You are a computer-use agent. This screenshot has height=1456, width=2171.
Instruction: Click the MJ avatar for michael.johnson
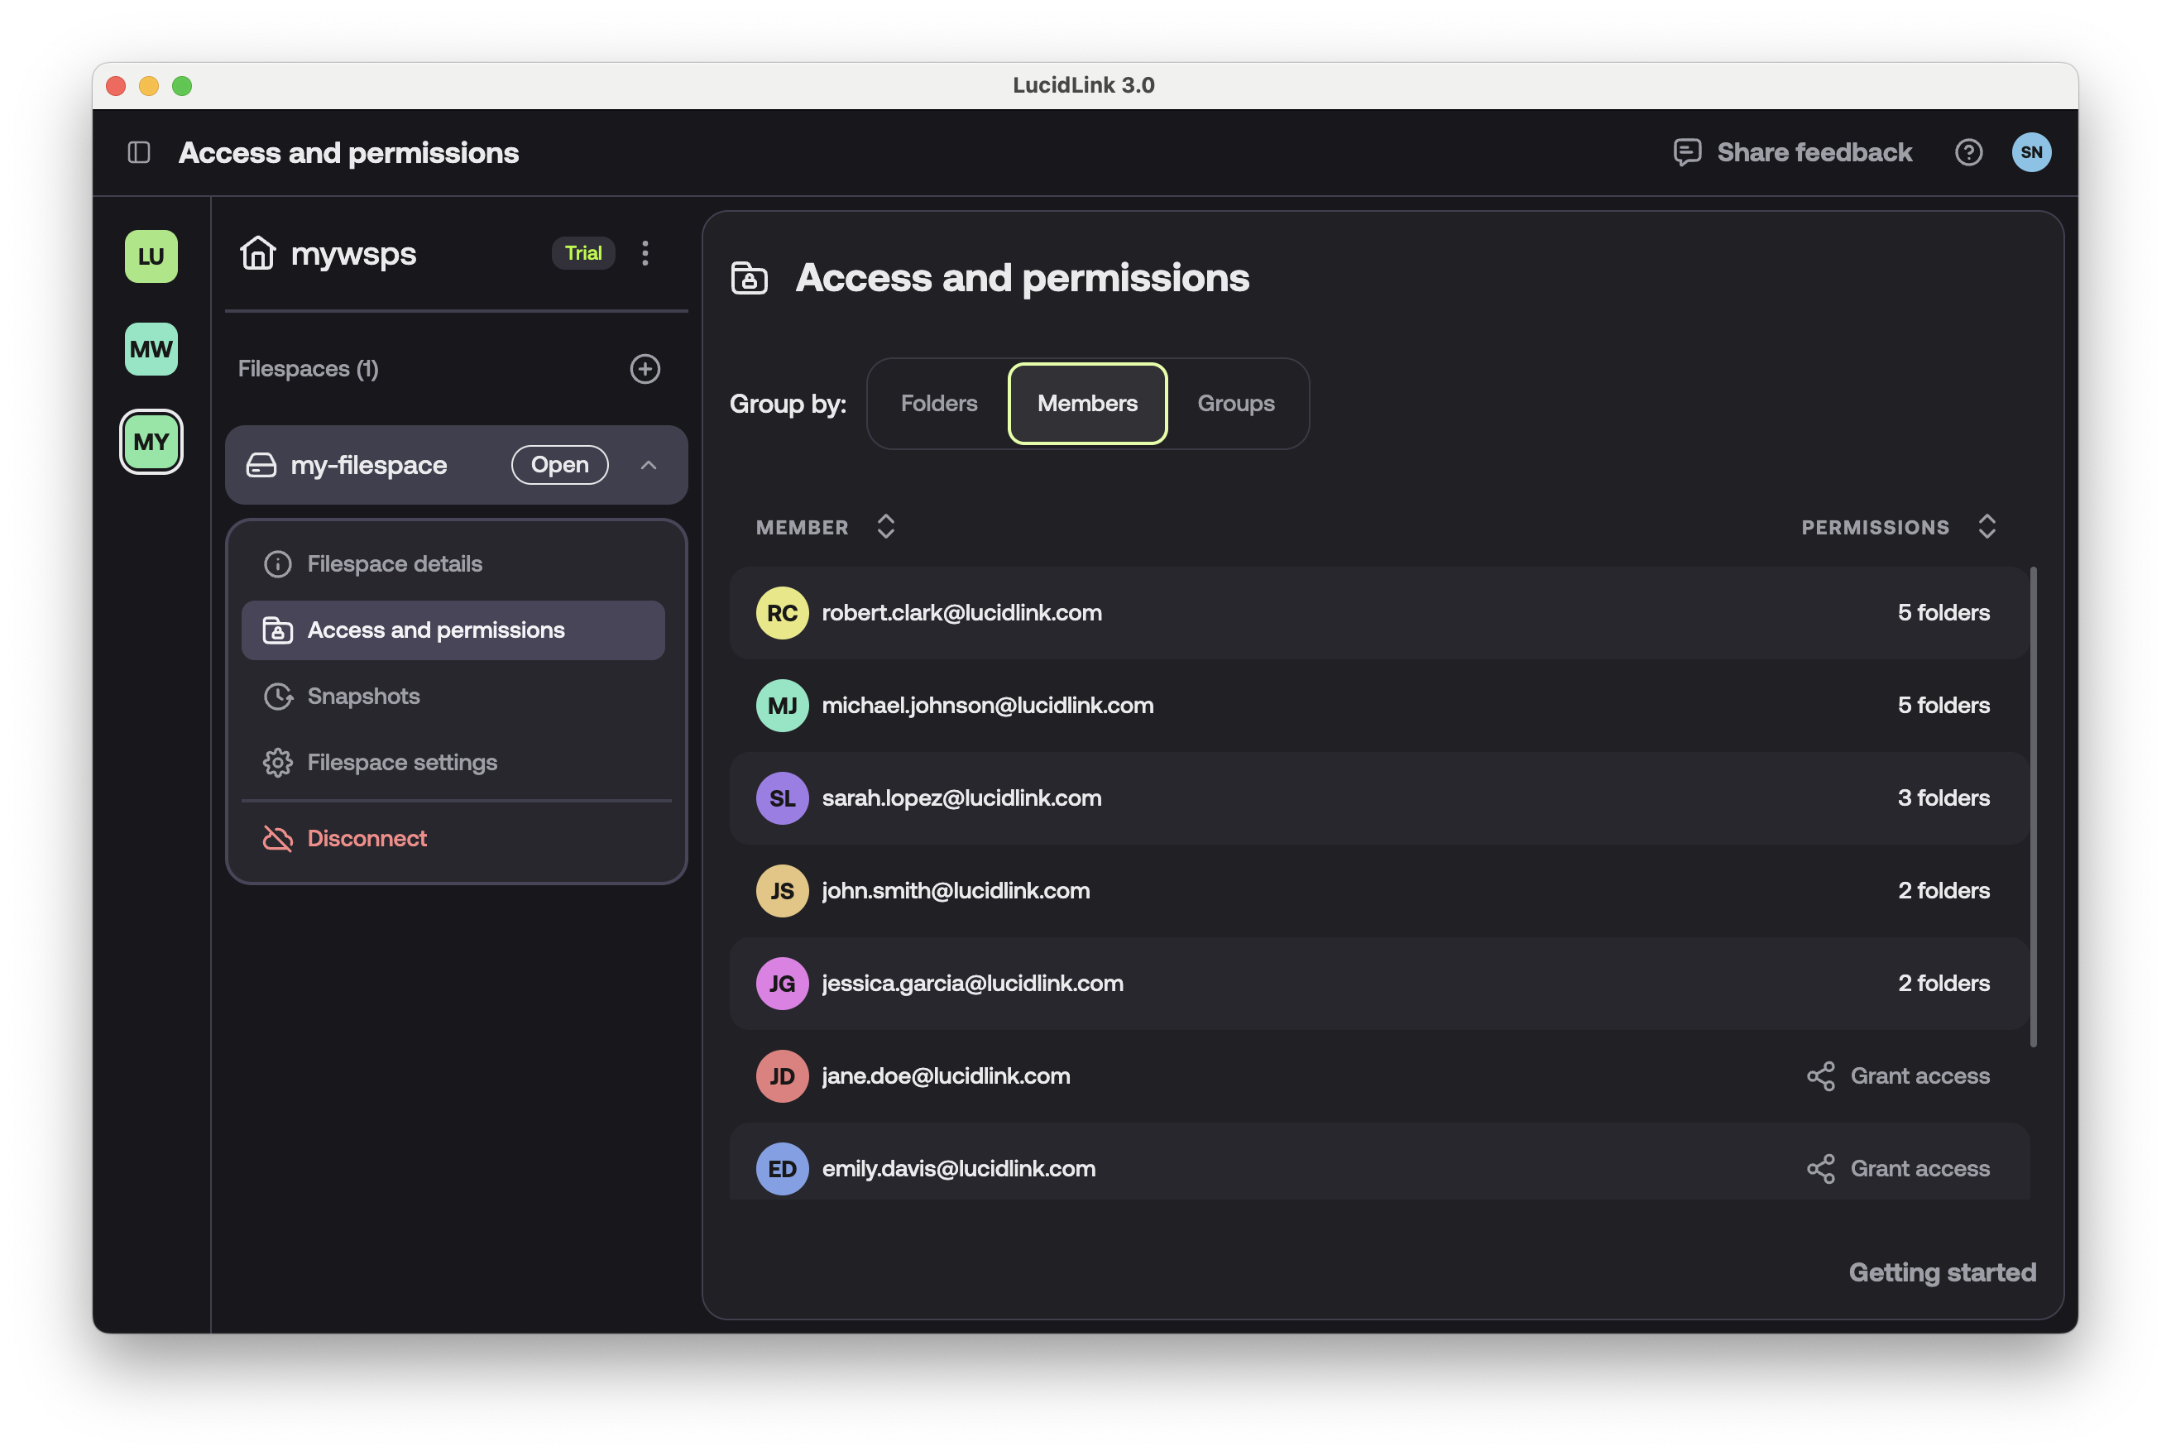[782, 706]
